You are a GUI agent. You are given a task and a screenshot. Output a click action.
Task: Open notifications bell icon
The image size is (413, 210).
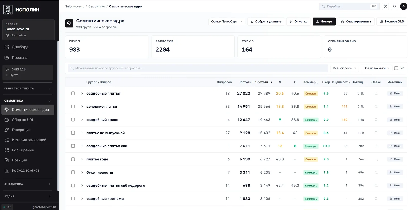tap(394, 6)
